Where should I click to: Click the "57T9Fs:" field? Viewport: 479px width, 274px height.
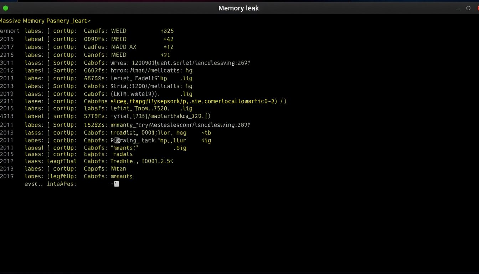pos(95,116)
